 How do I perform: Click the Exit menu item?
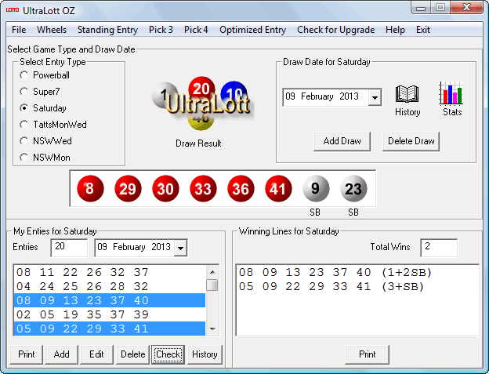423,30
